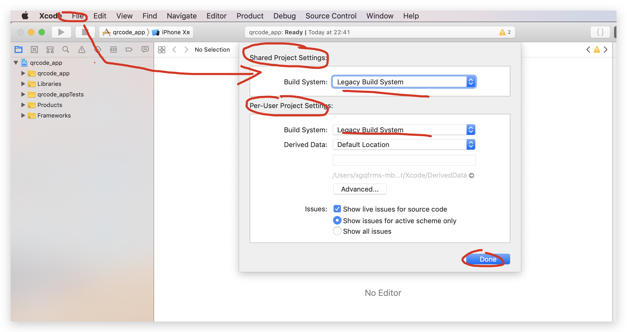This screenshot has width=627, height=332.
Task: Open Per-User Build System dropdown
Action: 404,130
